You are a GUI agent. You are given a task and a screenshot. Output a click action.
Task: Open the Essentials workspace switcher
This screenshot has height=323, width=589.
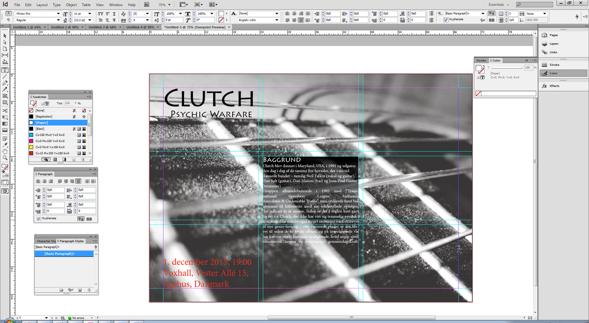(x=500, y=4)
